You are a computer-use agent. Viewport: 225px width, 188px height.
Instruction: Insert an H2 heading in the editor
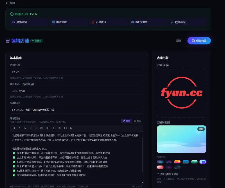25,128
